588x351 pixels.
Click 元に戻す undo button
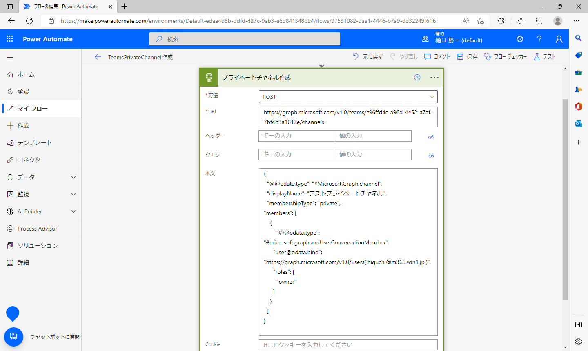point(368,57)
